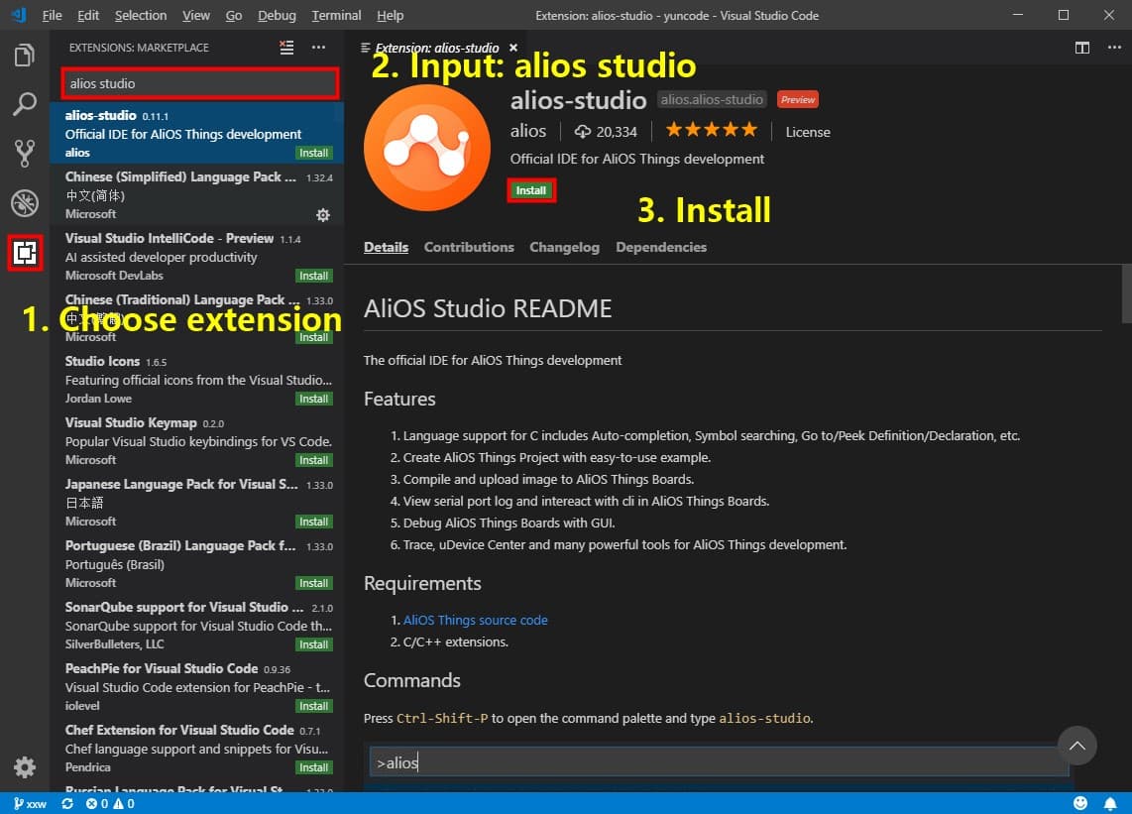Select Visual Studio Keymap list entry
Image resolution: width=1132 pixels, height=814 pixels.
(196, 440)
